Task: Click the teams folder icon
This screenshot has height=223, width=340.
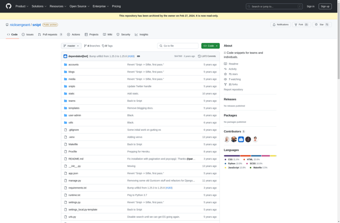Action: coord(66,101)
